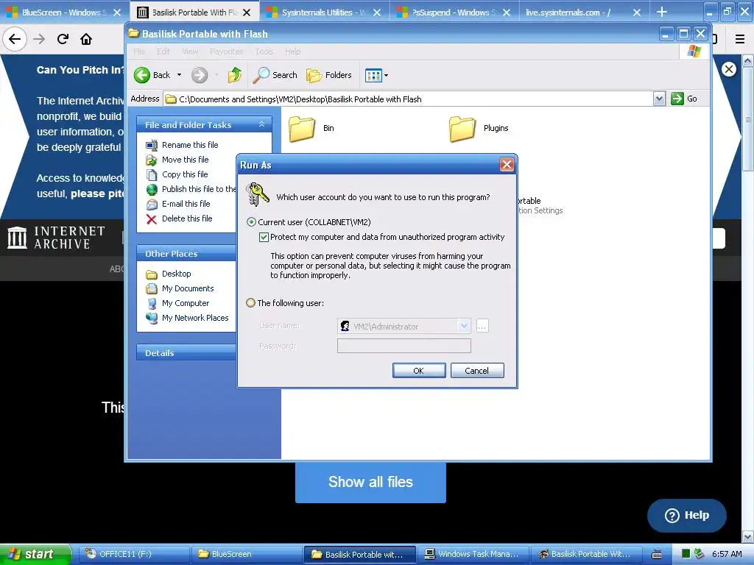Open the Address bar dropdown arrow
The width and height of the screenshot is (754, 565).
(x=659, y=99)
